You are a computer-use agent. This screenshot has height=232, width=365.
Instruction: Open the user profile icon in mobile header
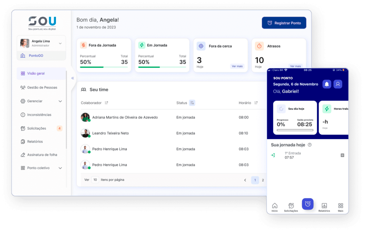coord(338,84)
